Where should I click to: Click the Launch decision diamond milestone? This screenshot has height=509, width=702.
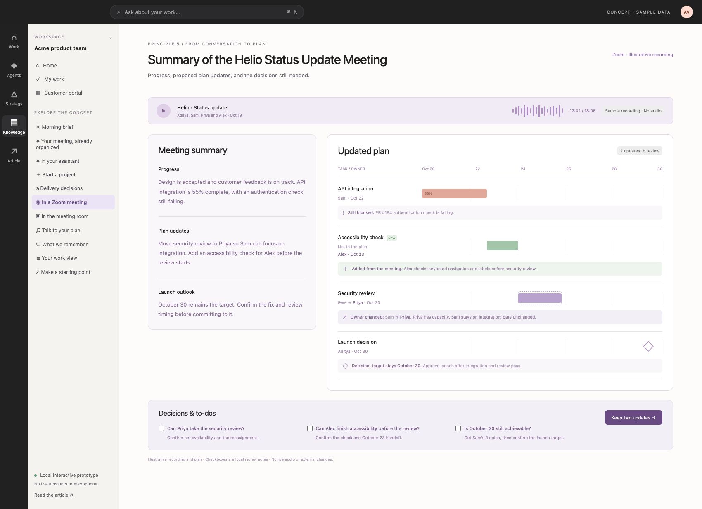coord(648,346)
